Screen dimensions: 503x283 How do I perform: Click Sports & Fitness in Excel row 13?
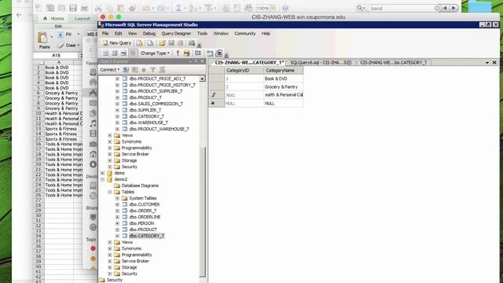point(61,129)
